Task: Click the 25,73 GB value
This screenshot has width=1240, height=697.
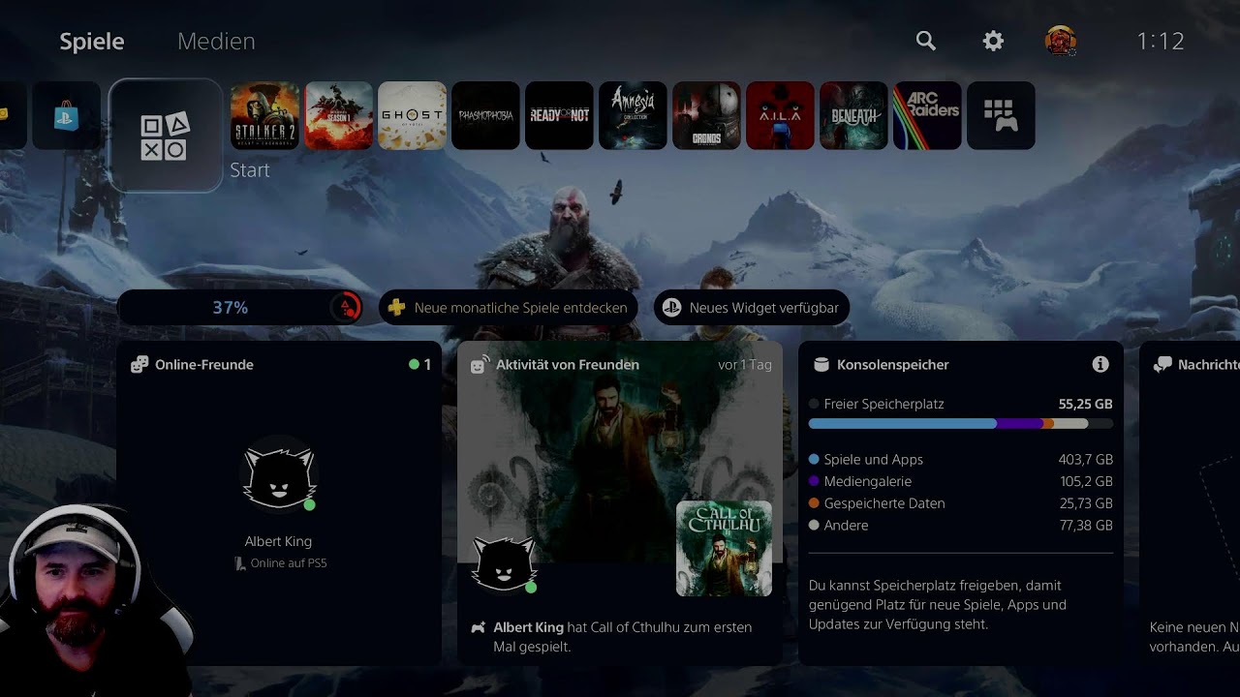Action: click(x=1086, y=503)
